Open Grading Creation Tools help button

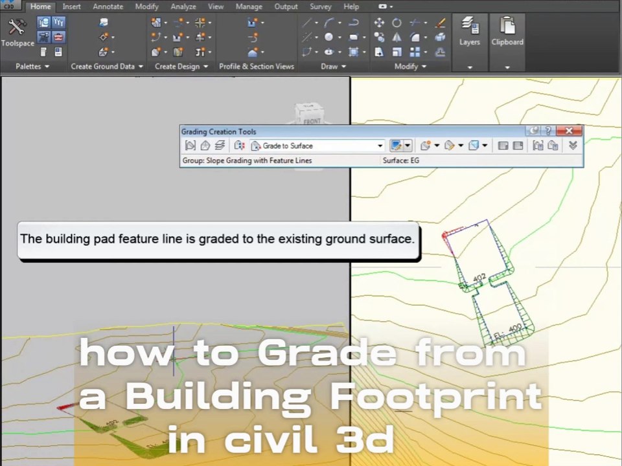(548, 130)
